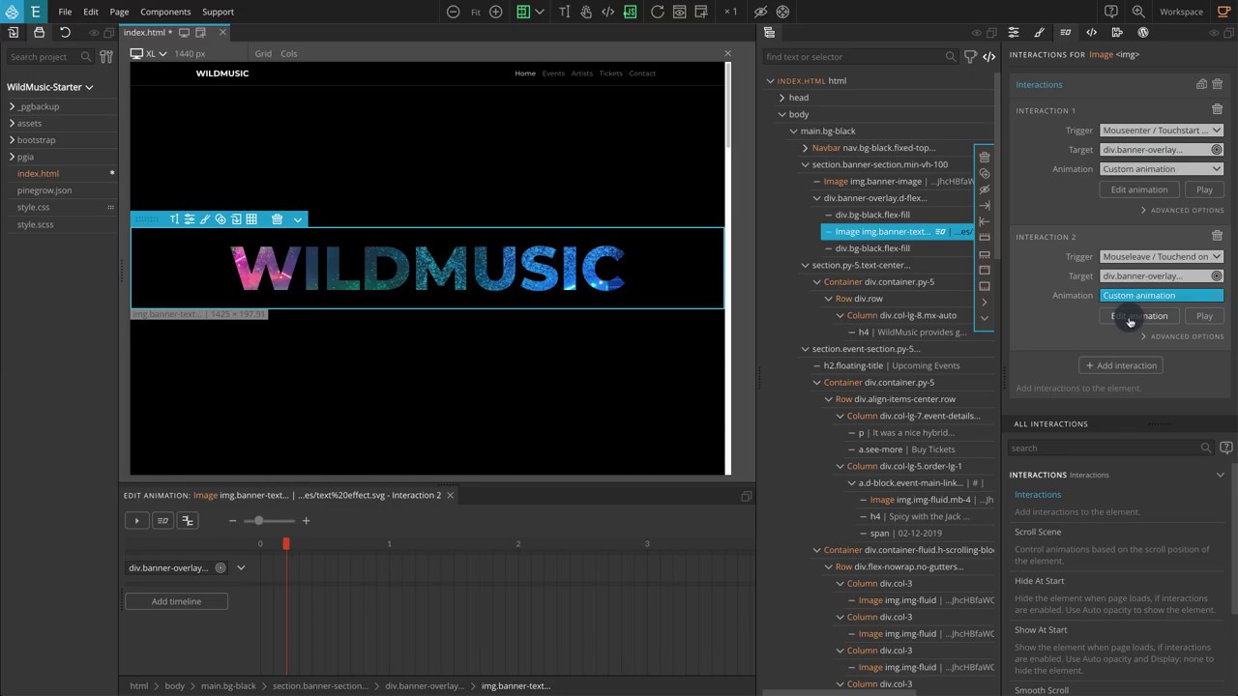
Task: Open the Style Visual Editor brush icon in right panel
Action: tap(1040, 33)
